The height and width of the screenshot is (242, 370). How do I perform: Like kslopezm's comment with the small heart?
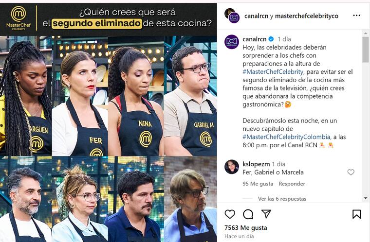tap(351, 172)
